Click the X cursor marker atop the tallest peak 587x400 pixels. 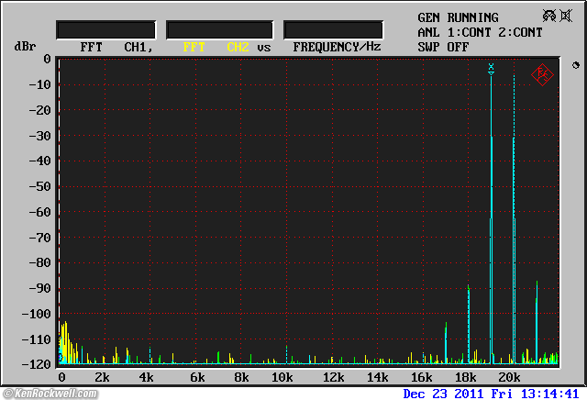click(492, 67)
